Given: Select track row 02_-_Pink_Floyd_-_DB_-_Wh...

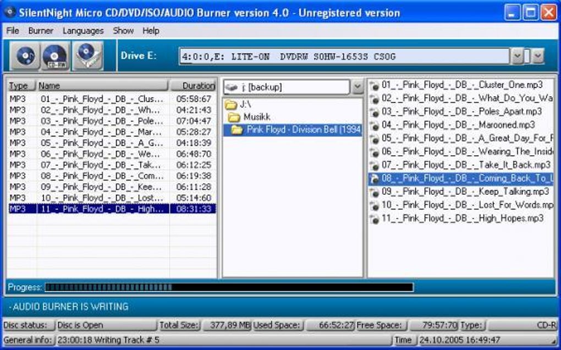Looking at the screenshot, I should (x=112, y=110).
